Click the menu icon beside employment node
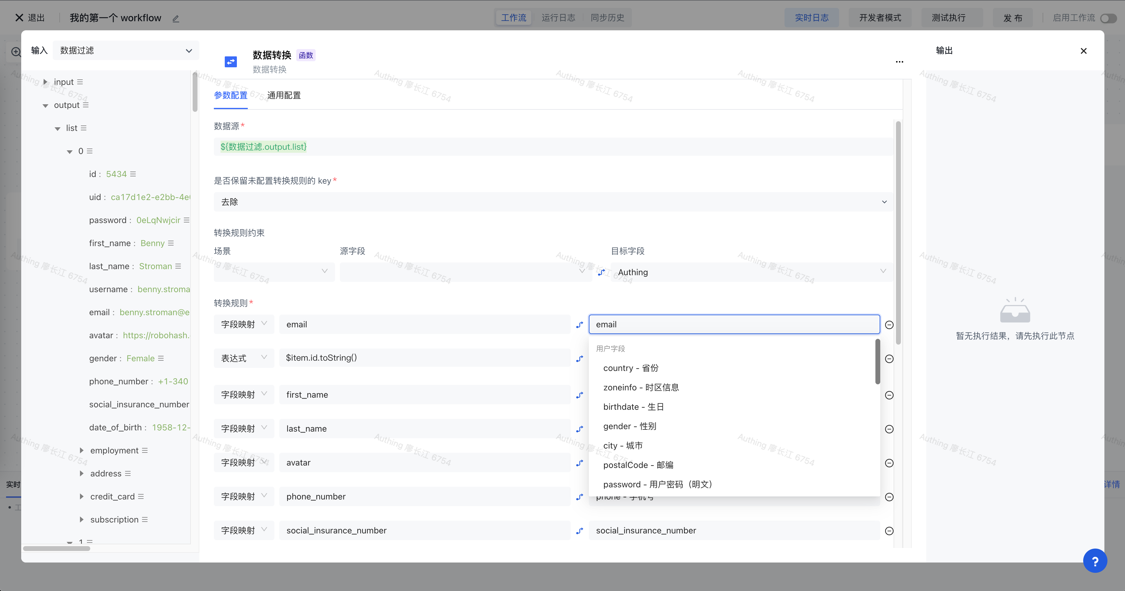Screen dimensions: 1125x591 click(x=144, y=450)
